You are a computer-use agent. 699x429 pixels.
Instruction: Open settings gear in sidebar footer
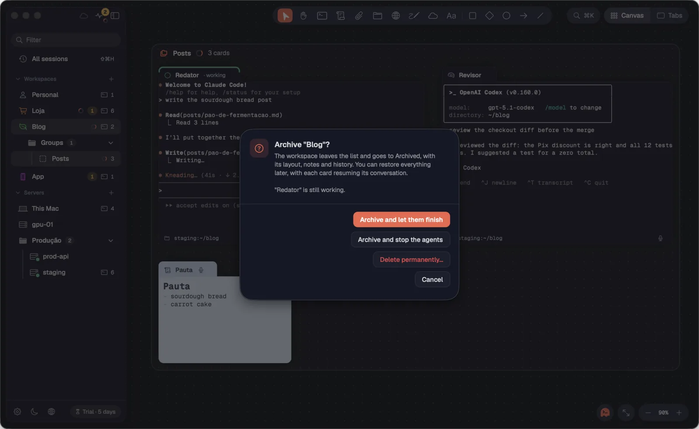coord(17,412)
